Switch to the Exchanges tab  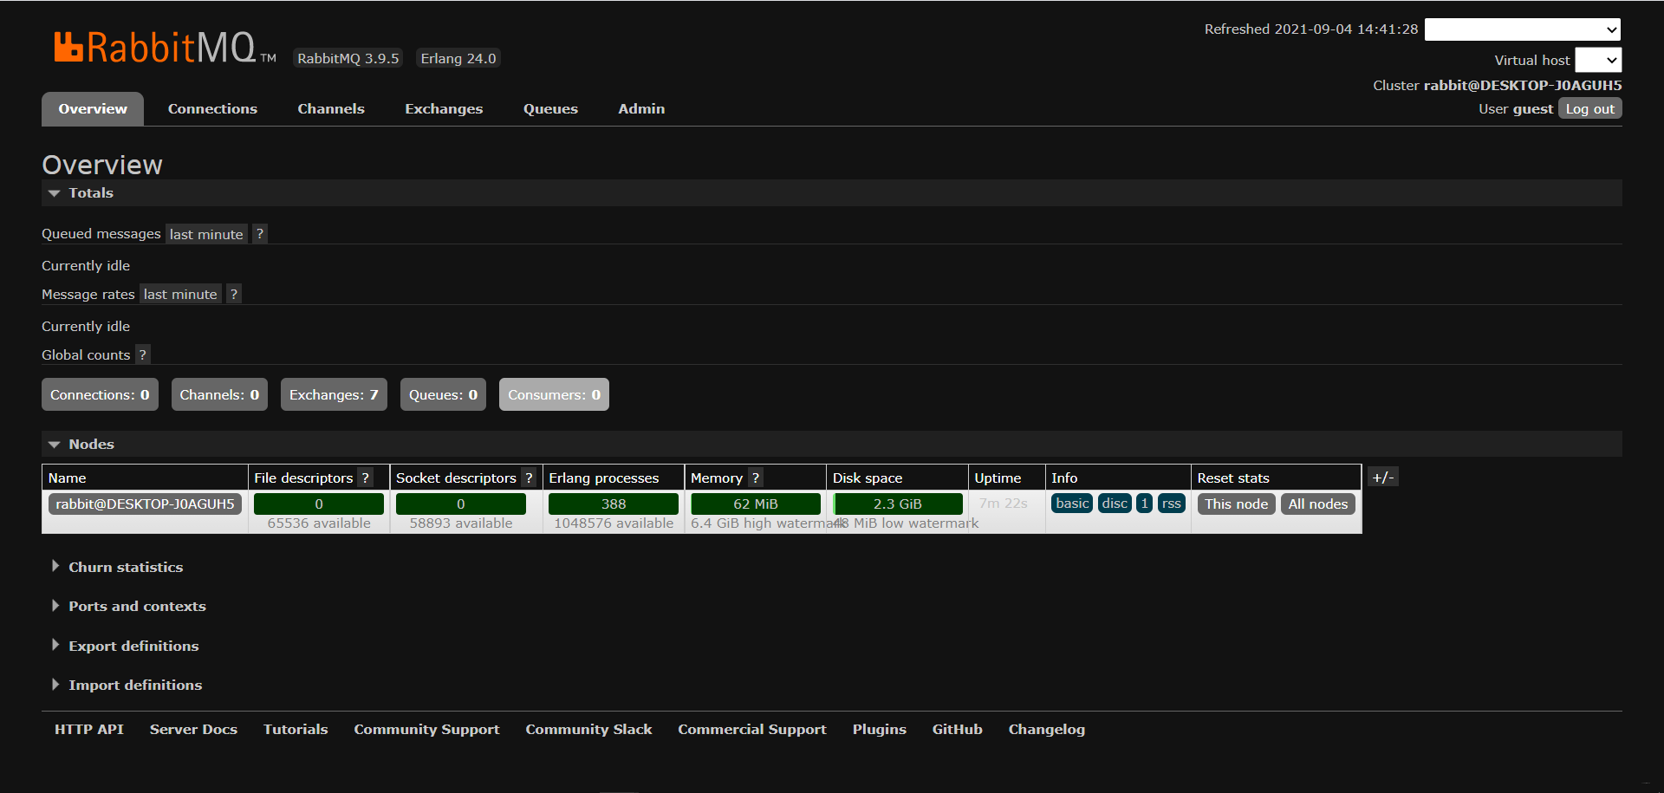coord(444,109)
